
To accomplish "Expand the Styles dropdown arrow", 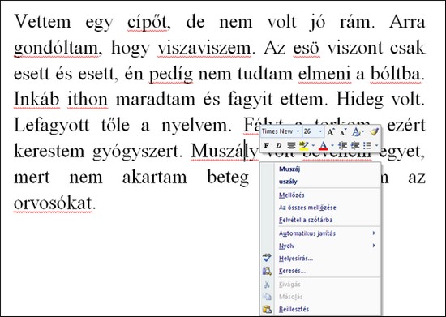I will coord(363,131).
